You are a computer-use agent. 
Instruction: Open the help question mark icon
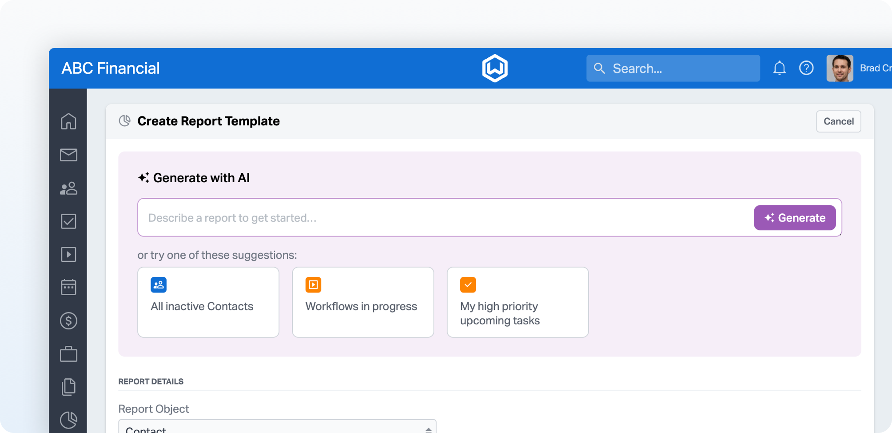(x=807, y=68)
